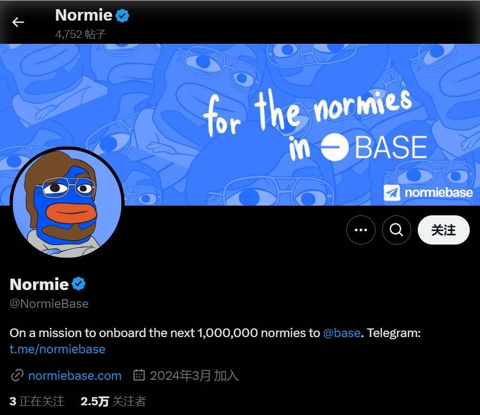Open the Normie profile avatar picture

tap(67, 203)
